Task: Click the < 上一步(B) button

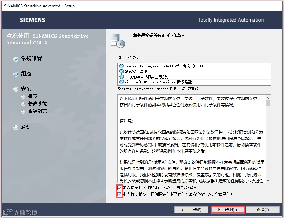Action: point(191,210)
